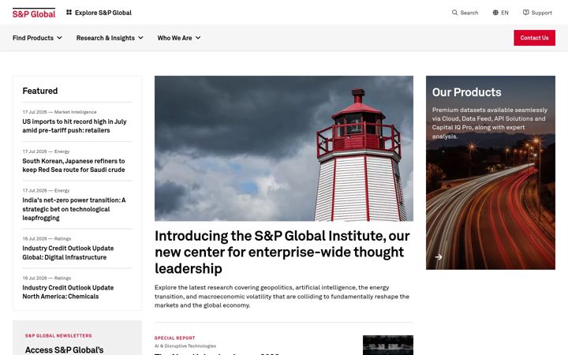Open Industry Credit Outlook North America Chemicals
The width and height of the screenshot is (568, 355).
pos(68,292)
